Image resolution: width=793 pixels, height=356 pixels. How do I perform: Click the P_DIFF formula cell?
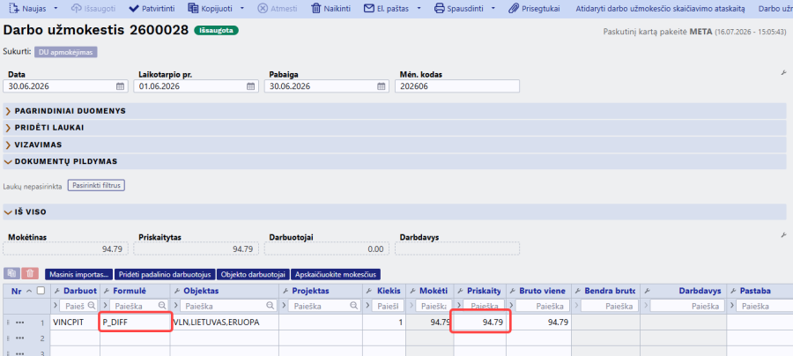coord(135,322)
